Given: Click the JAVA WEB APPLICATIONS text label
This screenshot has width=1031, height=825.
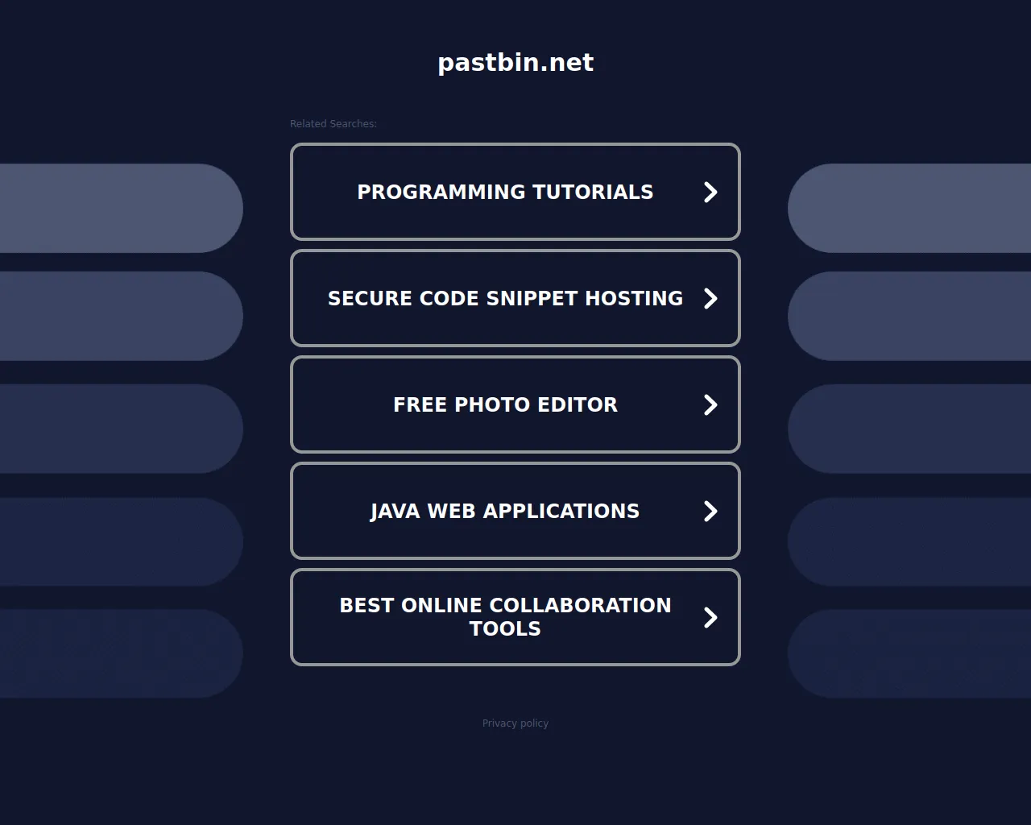Looking at the screenshot, I should click(505, 511).
